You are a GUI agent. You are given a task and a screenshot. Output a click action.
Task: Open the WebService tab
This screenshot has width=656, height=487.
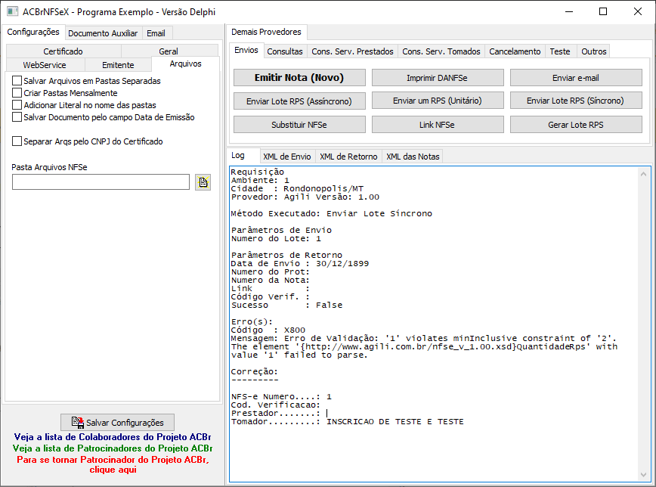(x=45, y=65)
